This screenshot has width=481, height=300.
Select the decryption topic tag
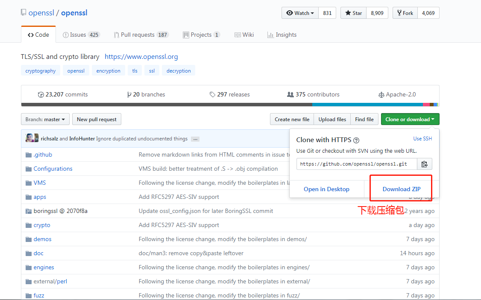click(x=179, y=71)
